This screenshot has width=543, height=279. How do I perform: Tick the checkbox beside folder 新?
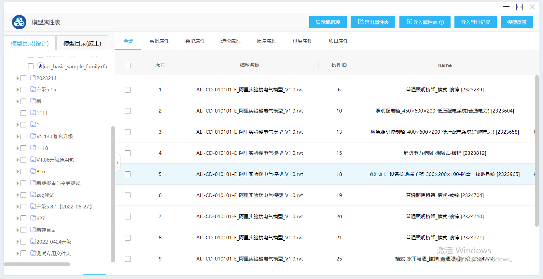point(23,101)
